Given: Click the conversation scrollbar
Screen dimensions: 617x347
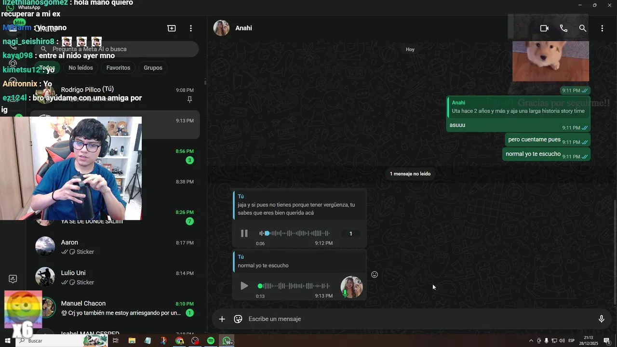Looking at the screenshot, I should [x=615, y=252].
